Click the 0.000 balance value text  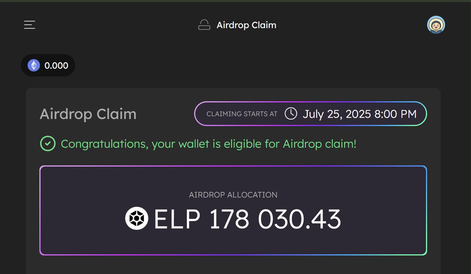[57, 66]
